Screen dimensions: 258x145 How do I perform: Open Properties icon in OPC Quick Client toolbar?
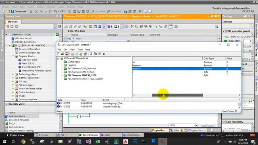tap(85, 54)
